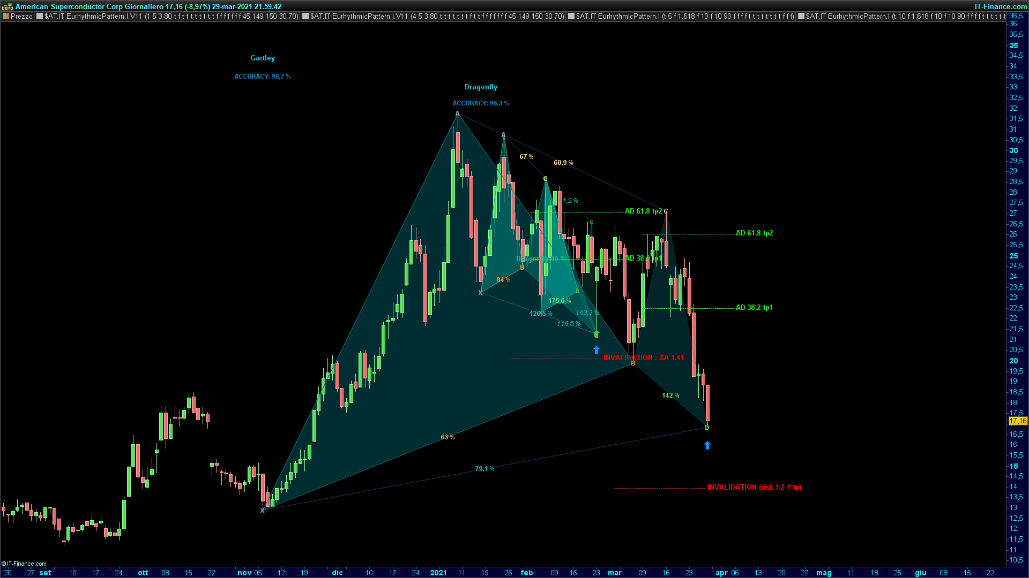Click the Prezzo red-green candle color swatch
Viewport: 1029px width, 578px height.
tap(5, 17)
